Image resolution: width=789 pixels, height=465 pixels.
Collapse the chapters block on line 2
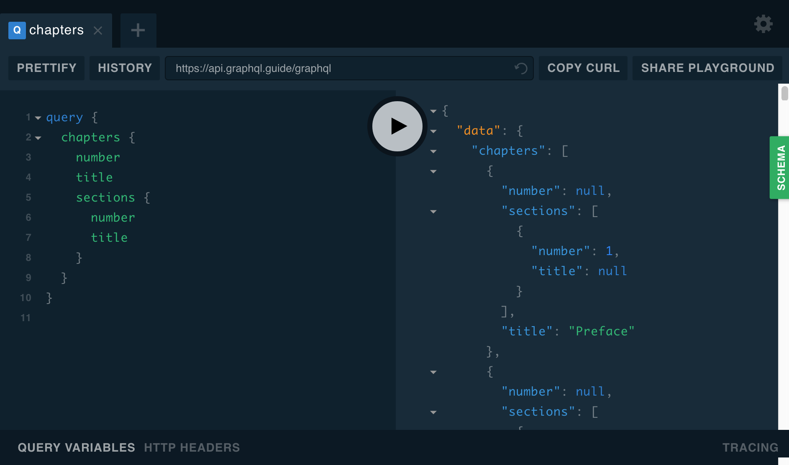point(38,138)
